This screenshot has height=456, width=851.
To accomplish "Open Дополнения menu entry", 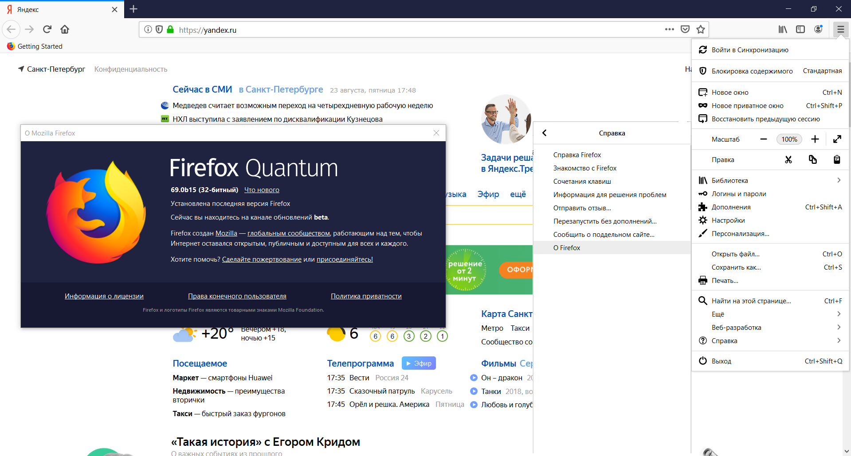I will [770, 207].
